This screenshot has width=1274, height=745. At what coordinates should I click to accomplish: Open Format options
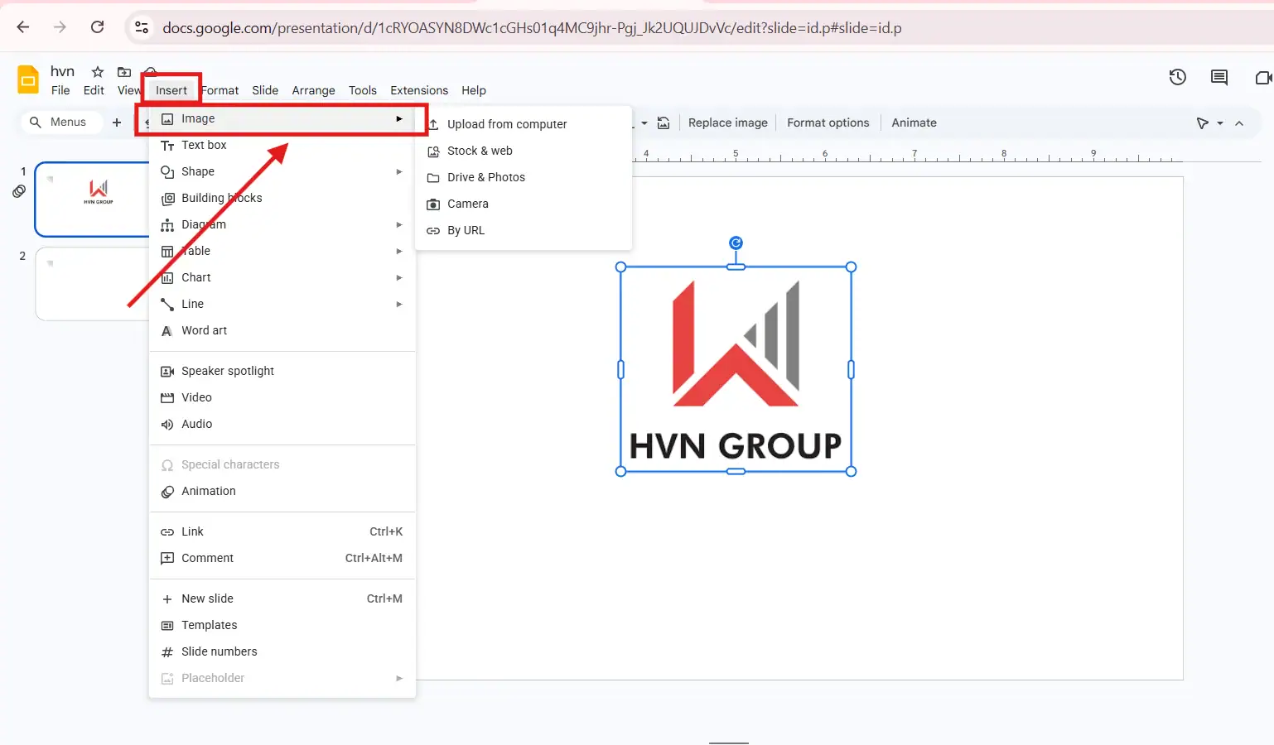(x=828, y=123)
